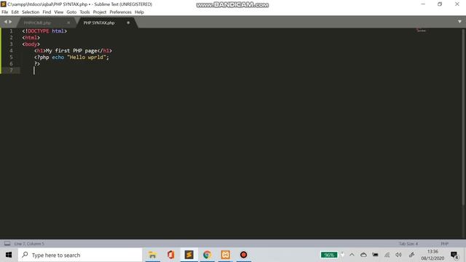Open the Edit menu

tap(15, 12)
